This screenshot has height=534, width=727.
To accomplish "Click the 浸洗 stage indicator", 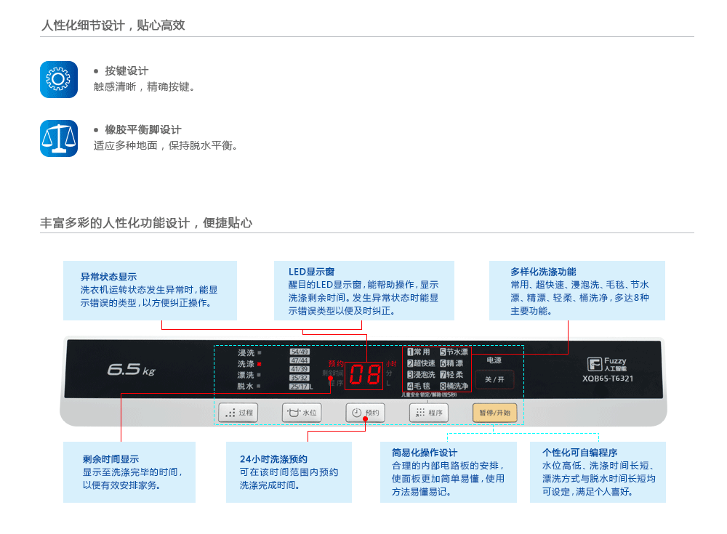I will pos(249,352).
